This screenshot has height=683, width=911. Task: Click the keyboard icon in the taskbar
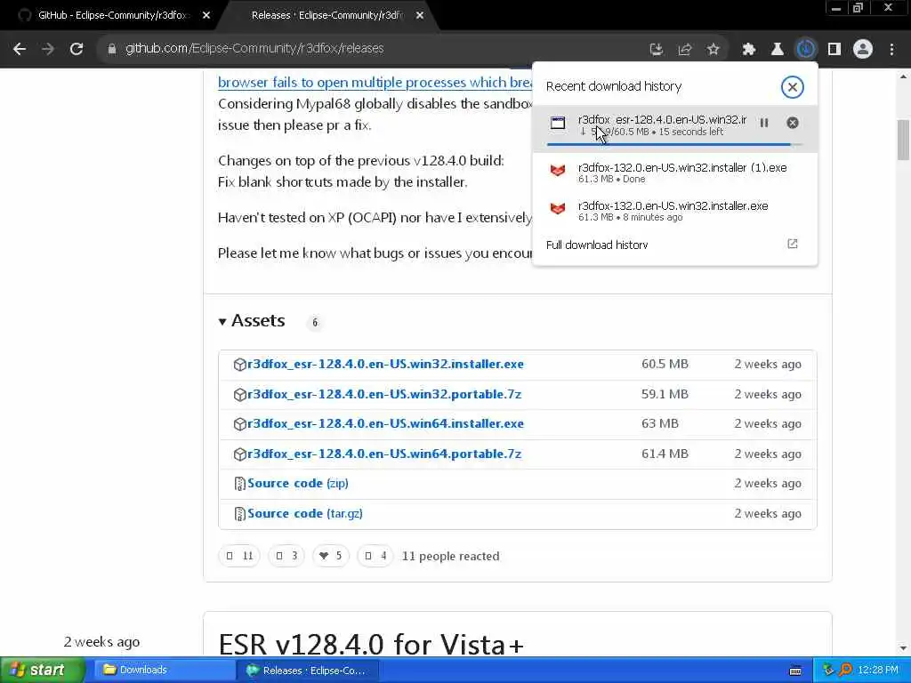click(795, 671)
